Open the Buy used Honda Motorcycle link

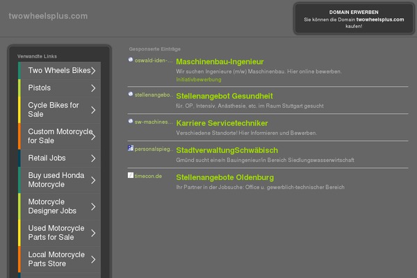pos(59,181)
